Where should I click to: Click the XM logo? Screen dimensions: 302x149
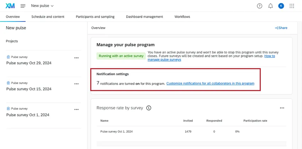click(10, 6)
